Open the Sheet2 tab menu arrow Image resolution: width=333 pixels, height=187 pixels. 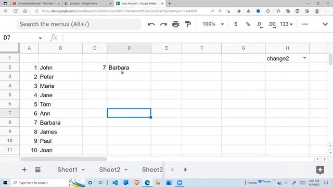coord(126,170)
